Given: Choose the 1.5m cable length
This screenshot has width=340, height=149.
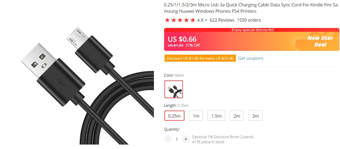Looking at the screenshot, I should pyautogui.click(x=216, y=116).
